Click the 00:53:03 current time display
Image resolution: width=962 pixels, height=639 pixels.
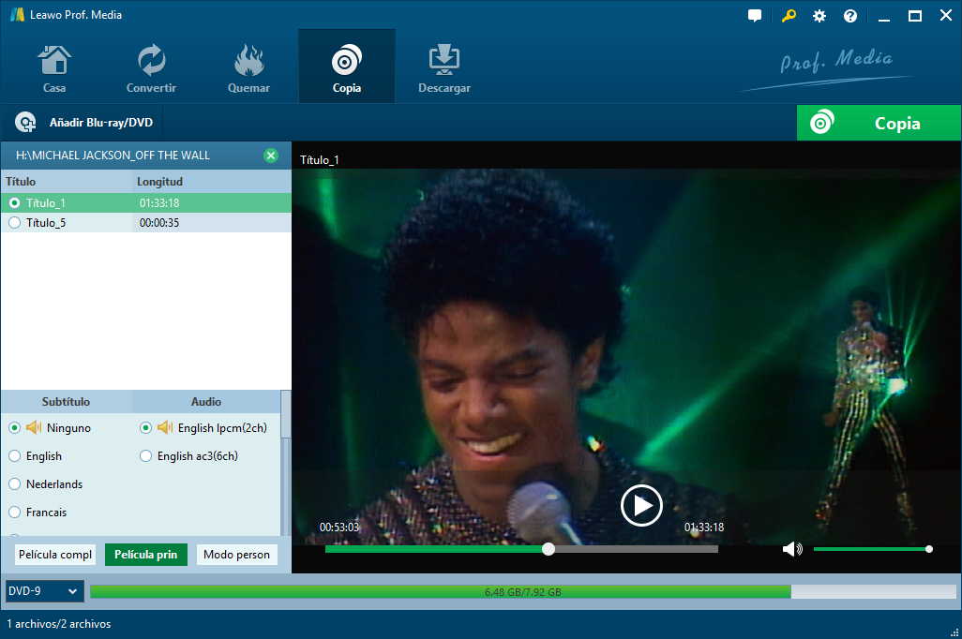(339, 528)
